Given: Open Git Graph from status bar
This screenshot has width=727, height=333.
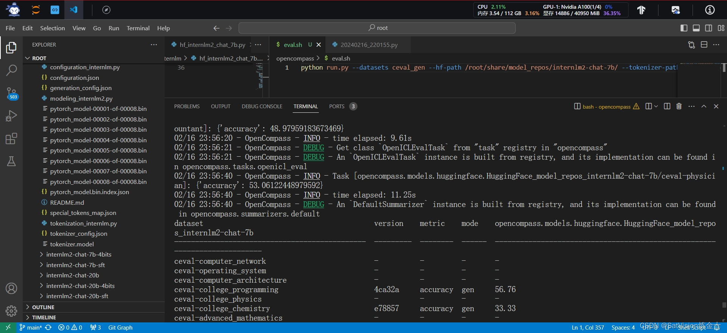Looking at the screenshot, I should click(x=120, y=328).
